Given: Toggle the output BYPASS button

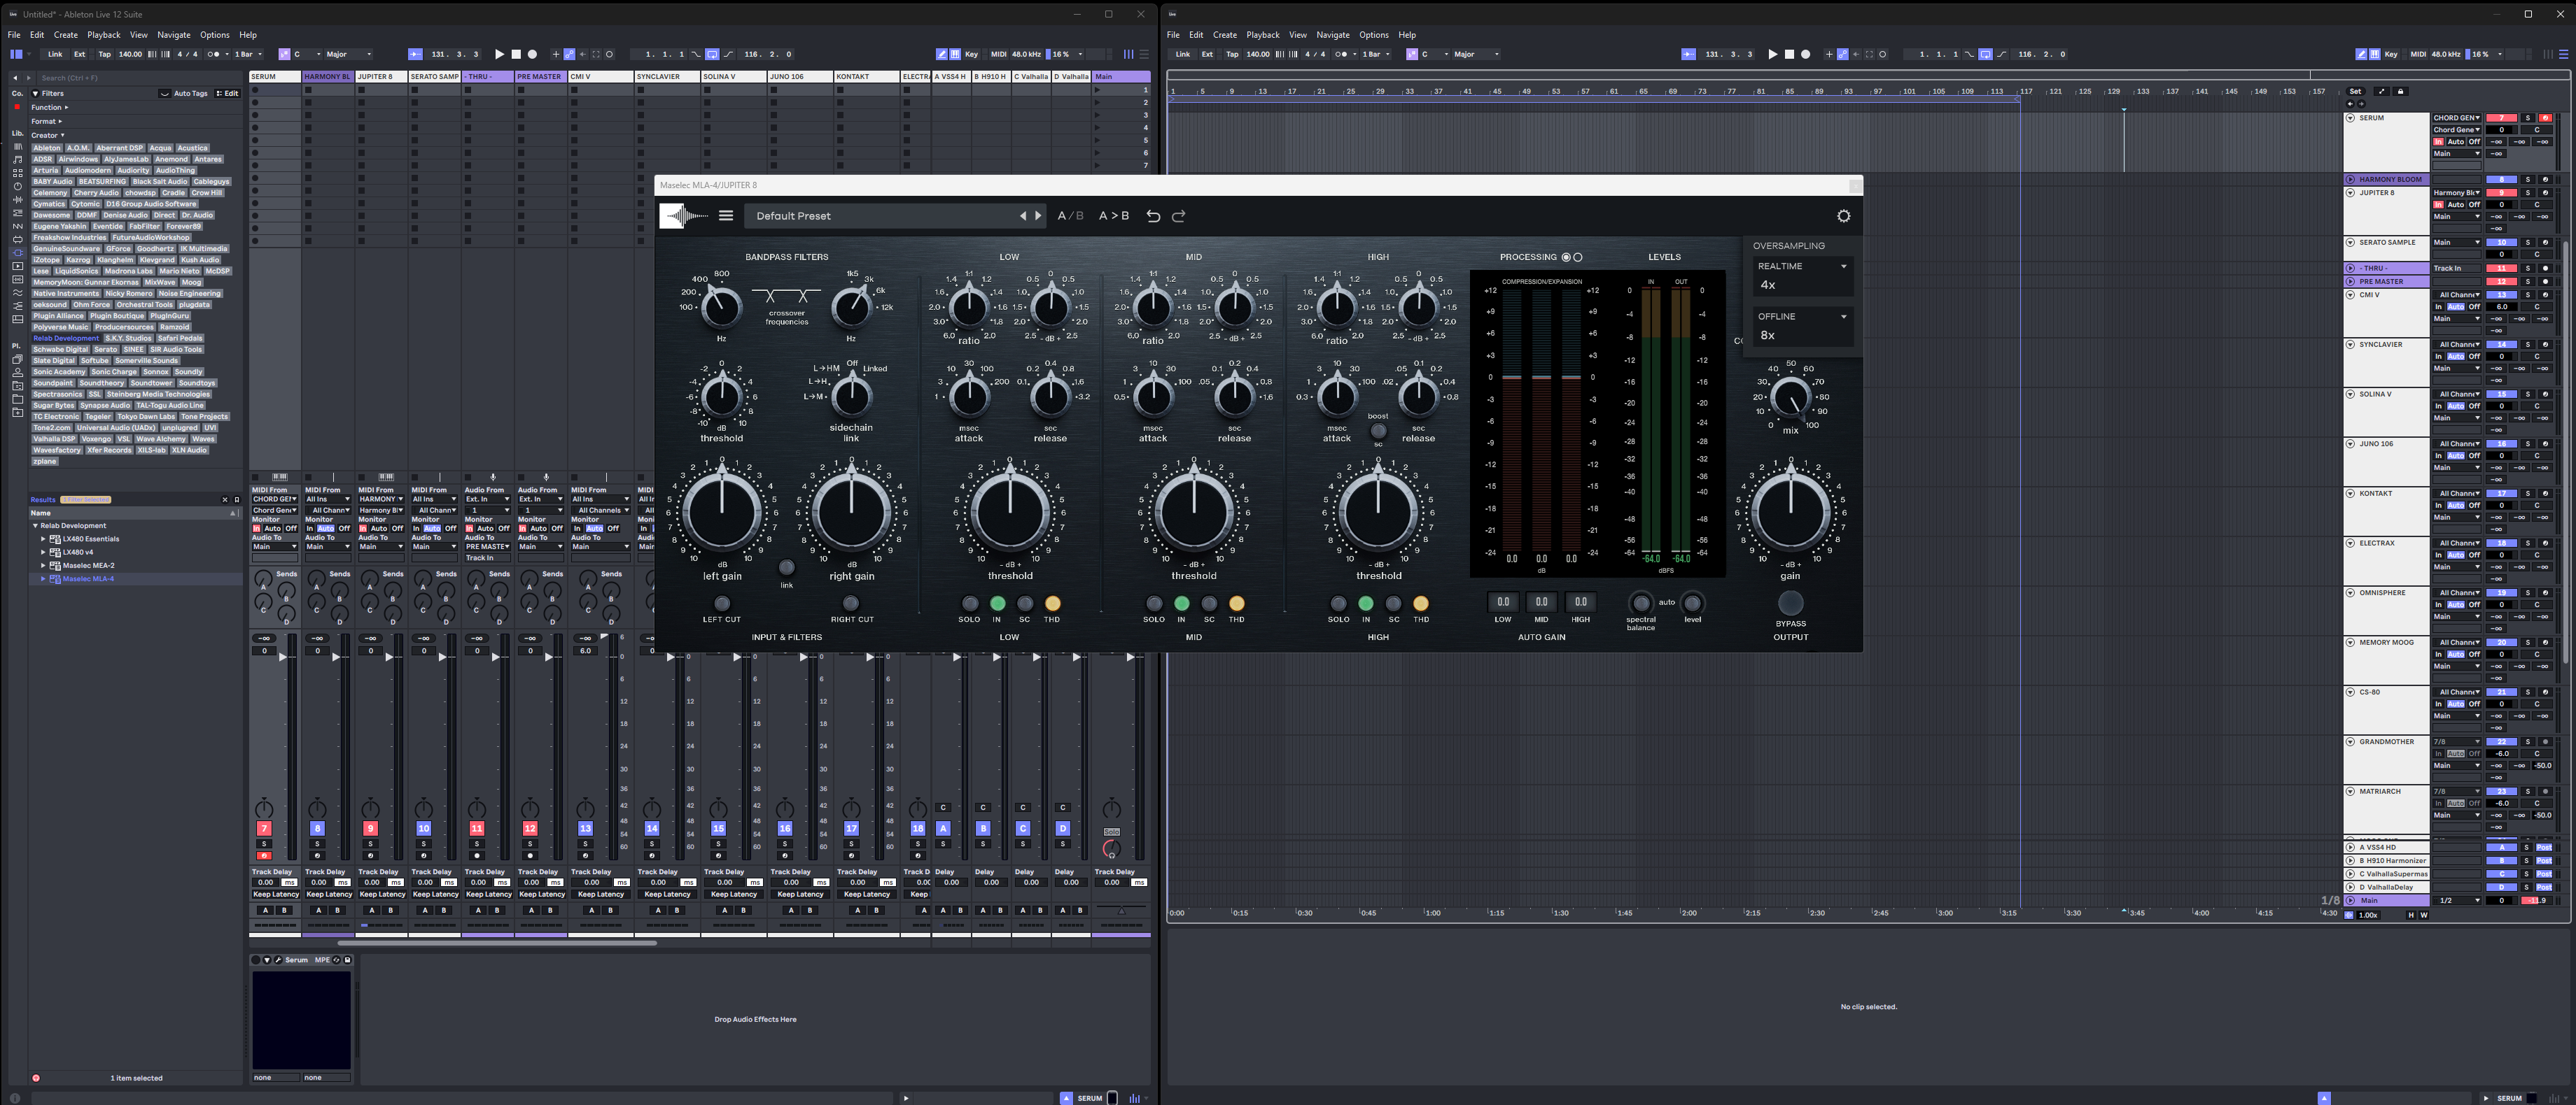Looking at the screenshot, I should (1790, 604).
